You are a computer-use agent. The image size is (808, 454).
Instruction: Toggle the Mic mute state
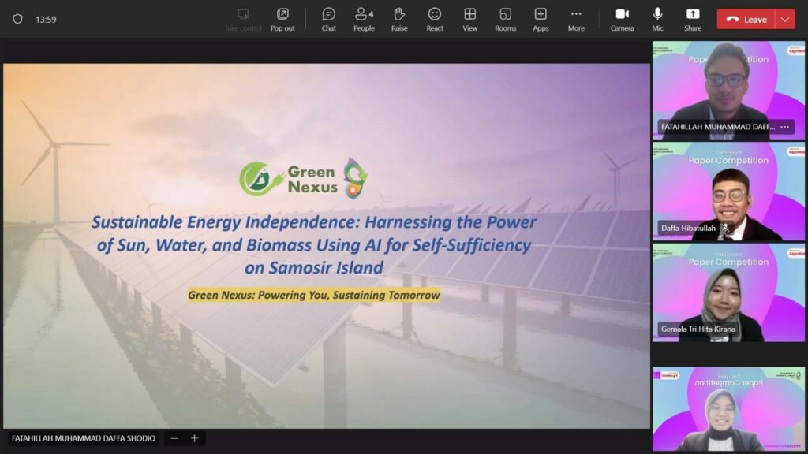pyautogui.click(x=657, y=19)
